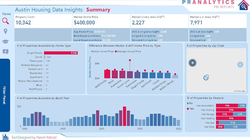Click the Townhouse row in home type chart
Viewport: 250px width, 140px height.
coord(39,61)
